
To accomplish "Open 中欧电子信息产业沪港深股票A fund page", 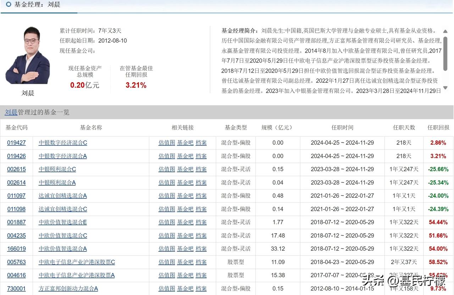I will pyautogui.click(x=77, y=275).
